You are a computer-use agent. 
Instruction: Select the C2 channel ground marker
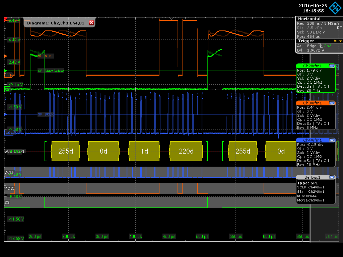point(7,89)
